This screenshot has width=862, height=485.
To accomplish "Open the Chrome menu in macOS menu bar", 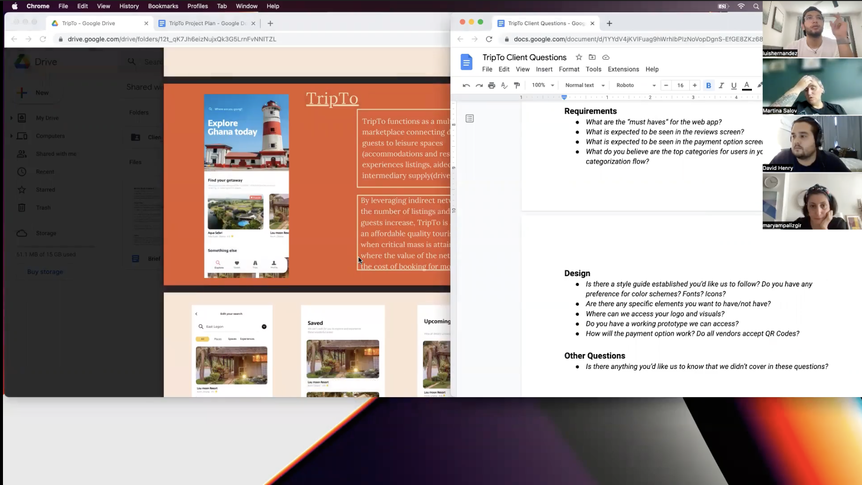I will (38, 6).
